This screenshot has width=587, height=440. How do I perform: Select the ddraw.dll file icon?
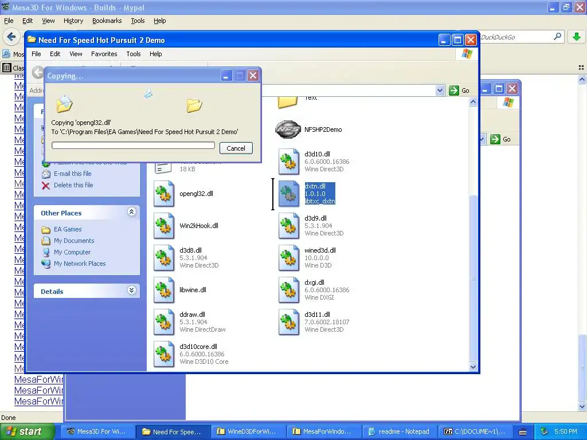(x=164, y=322)
